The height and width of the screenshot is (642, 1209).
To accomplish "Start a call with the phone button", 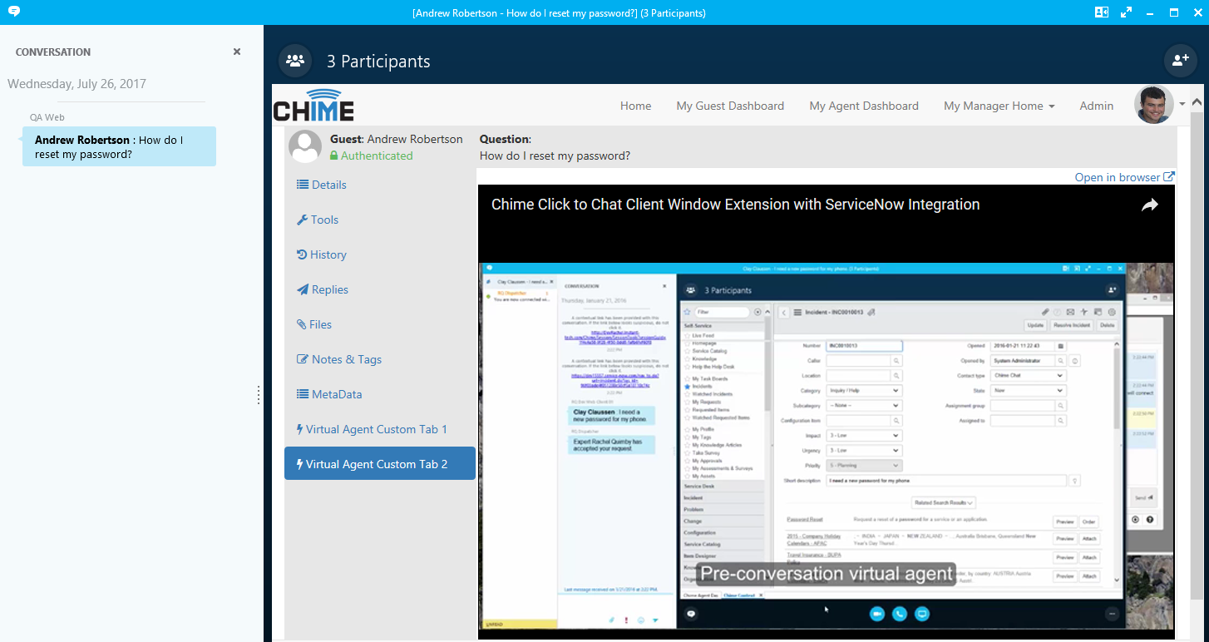I will (899, 614).
